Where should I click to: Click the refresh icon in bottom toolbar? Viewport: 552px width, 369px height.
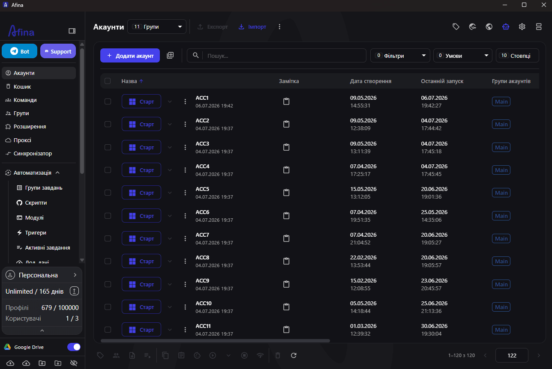(x=294, y=355)
